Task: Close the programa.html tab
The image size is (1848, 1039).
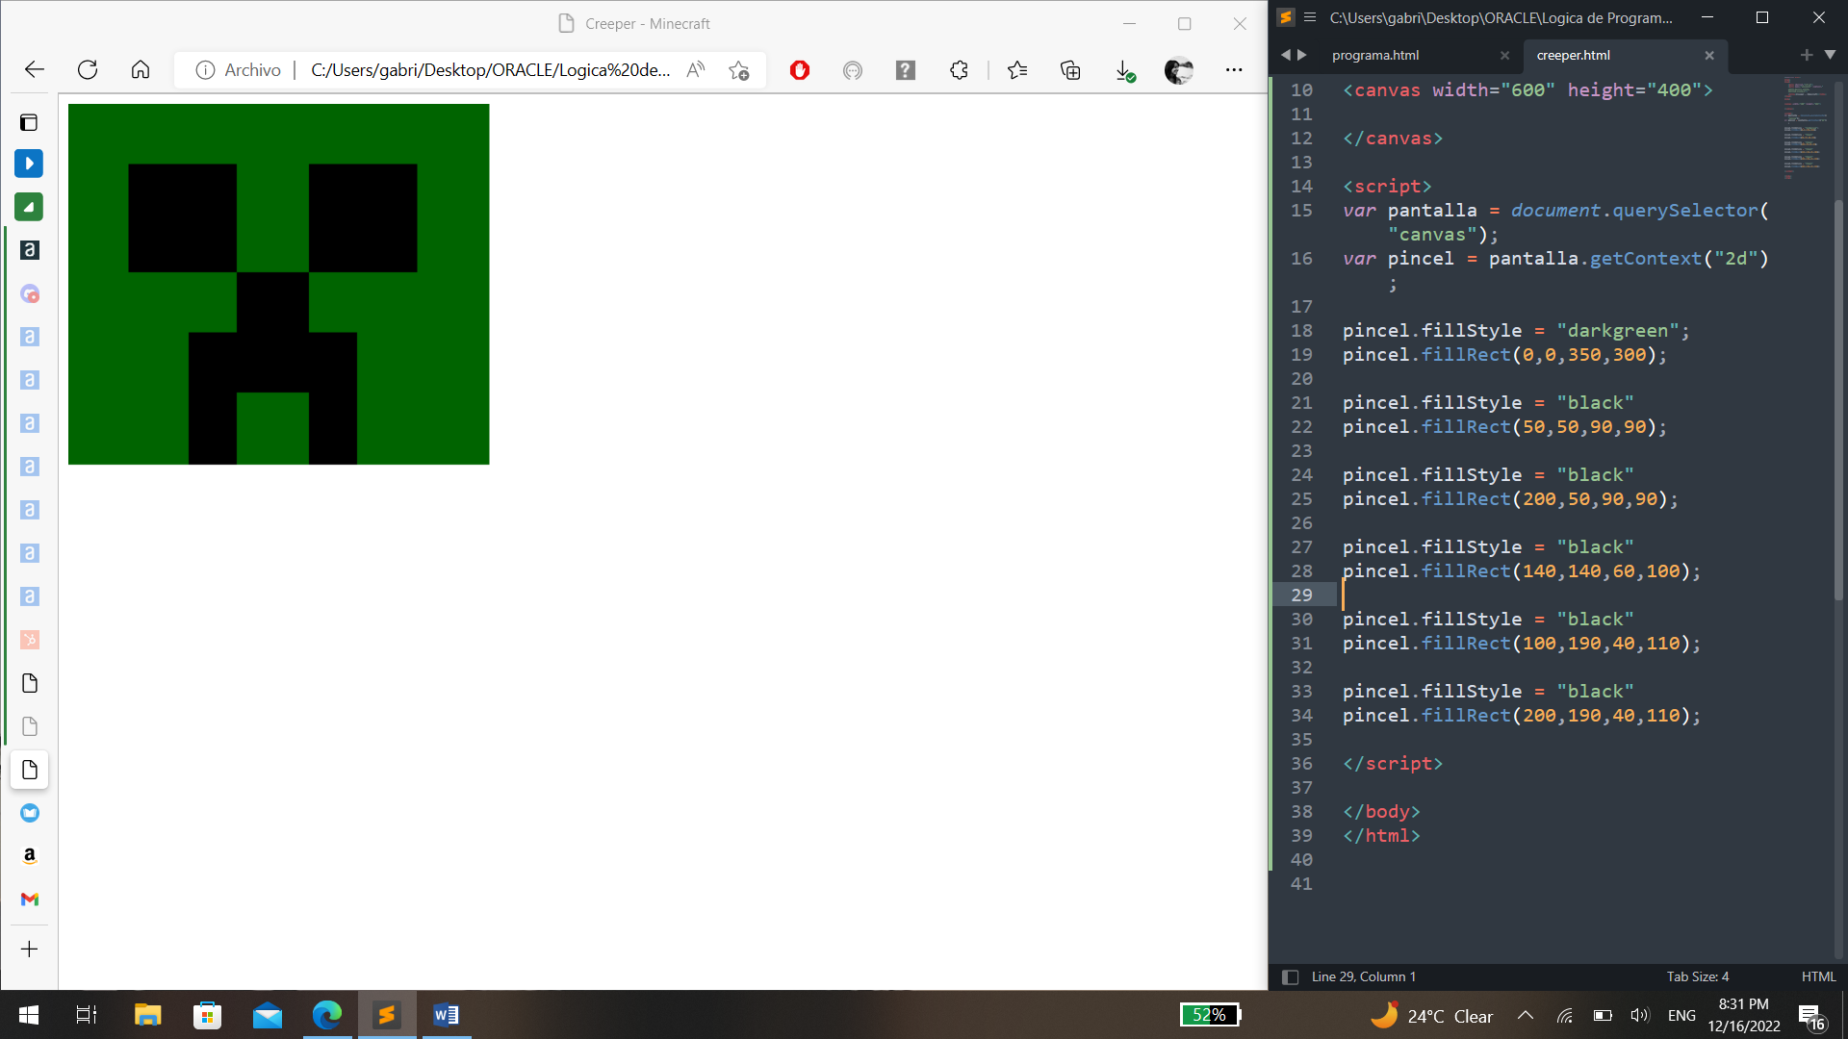Action: pos(1504,56)
